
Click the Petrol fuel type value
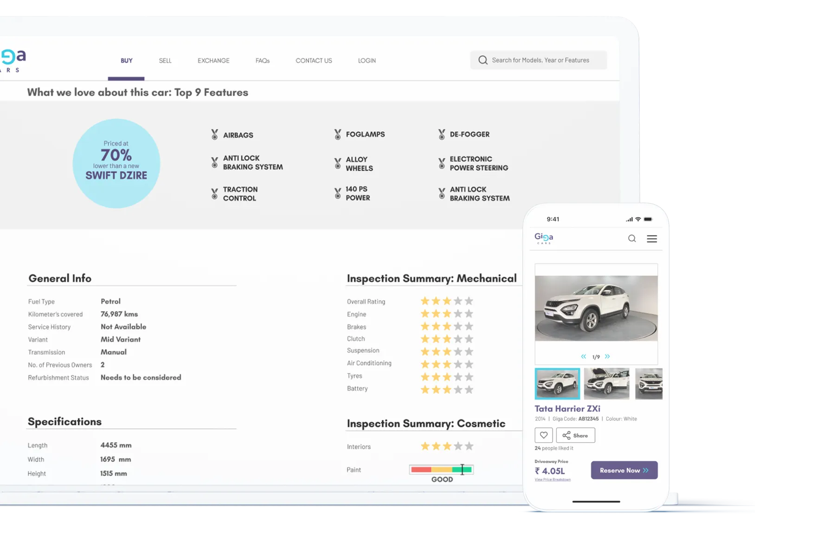[110, 301]
